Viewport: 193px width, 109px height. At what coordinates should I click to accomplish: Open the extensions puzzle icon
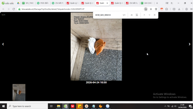pyautogui.click(x=167, y=9)
